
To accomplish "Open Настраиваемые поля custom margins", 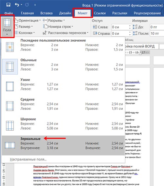I will pos(28,159).
